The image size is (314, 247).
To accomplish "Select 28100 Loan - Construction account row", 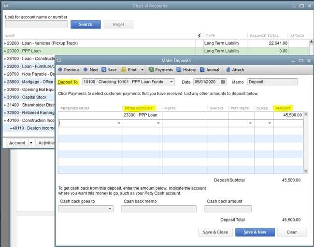I will [x=29, y=58].
